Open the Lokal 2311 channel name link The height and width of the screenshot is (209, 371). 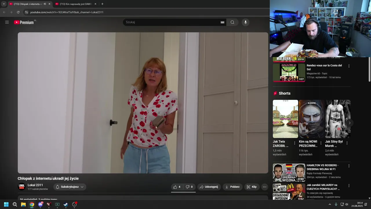tap(35, 185)
